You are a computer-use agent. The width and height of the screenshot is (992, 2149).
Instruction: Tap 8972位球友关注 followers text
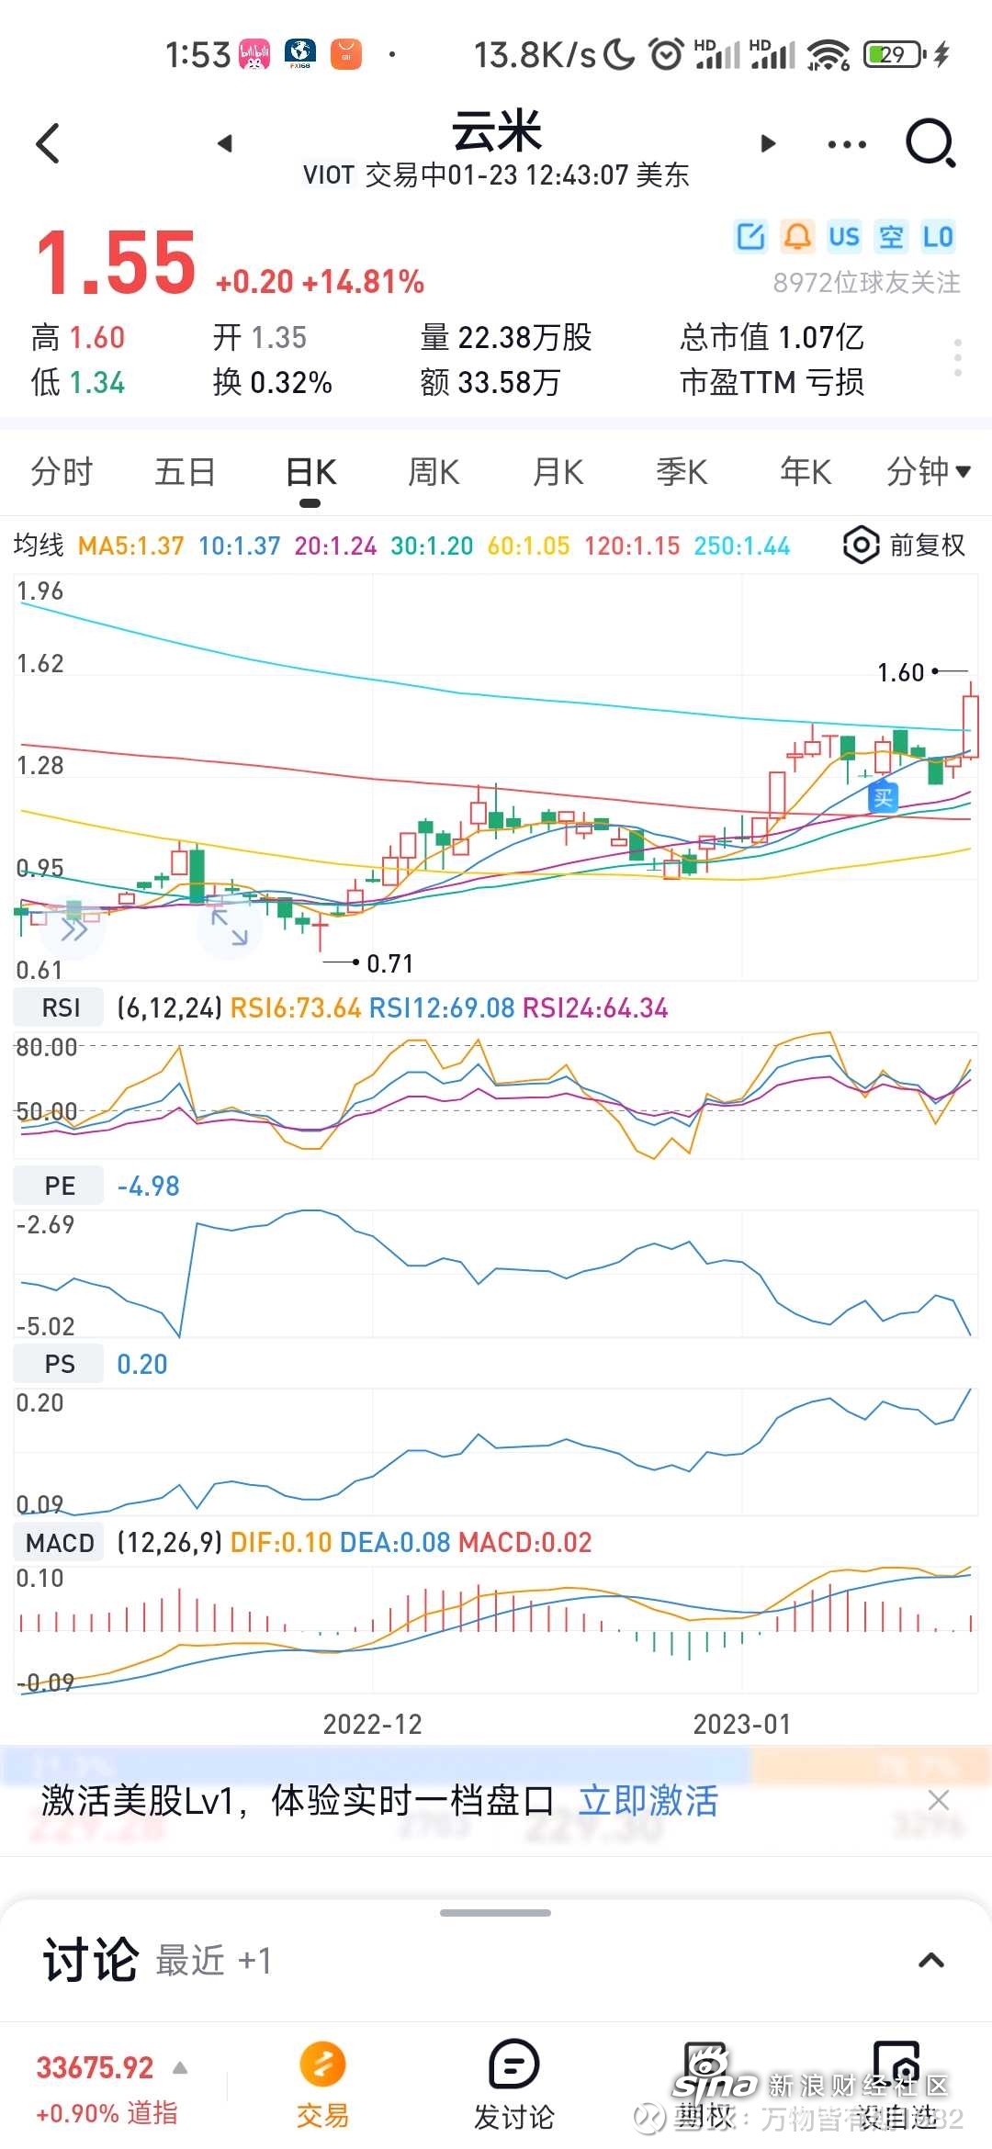pyautogui.click(x=866, y=283)
